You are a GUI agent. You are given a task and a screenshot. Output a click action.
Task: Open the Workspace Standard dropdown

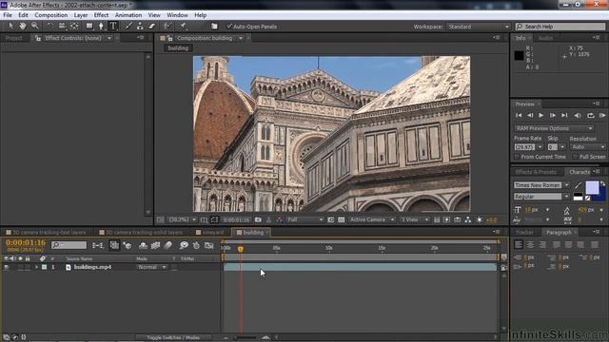(x=478, y=27)
